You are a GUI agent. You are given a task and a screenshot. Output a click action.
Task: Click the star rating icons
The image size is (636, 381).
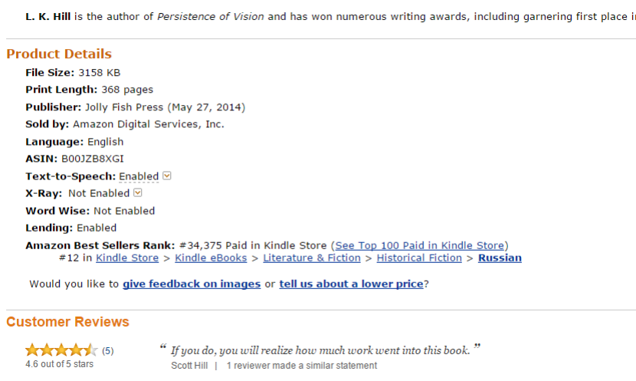tap(61, 350)
